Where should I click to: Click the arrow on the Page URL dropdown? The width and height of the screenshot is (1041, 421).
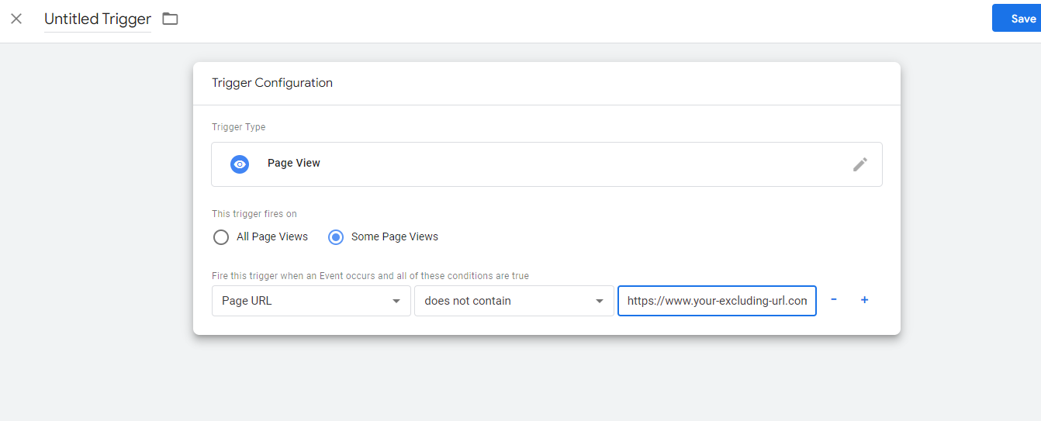pos(396,301)
